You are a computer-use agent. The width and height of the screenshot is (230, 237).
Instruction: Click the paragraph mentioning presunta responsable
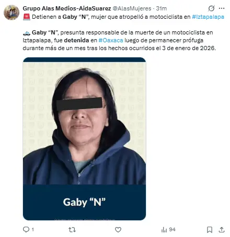click(x=119, y=40)
